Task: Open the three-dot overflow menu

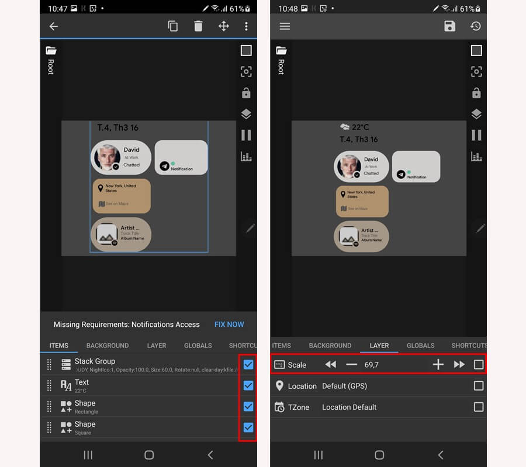Action: 246,26
